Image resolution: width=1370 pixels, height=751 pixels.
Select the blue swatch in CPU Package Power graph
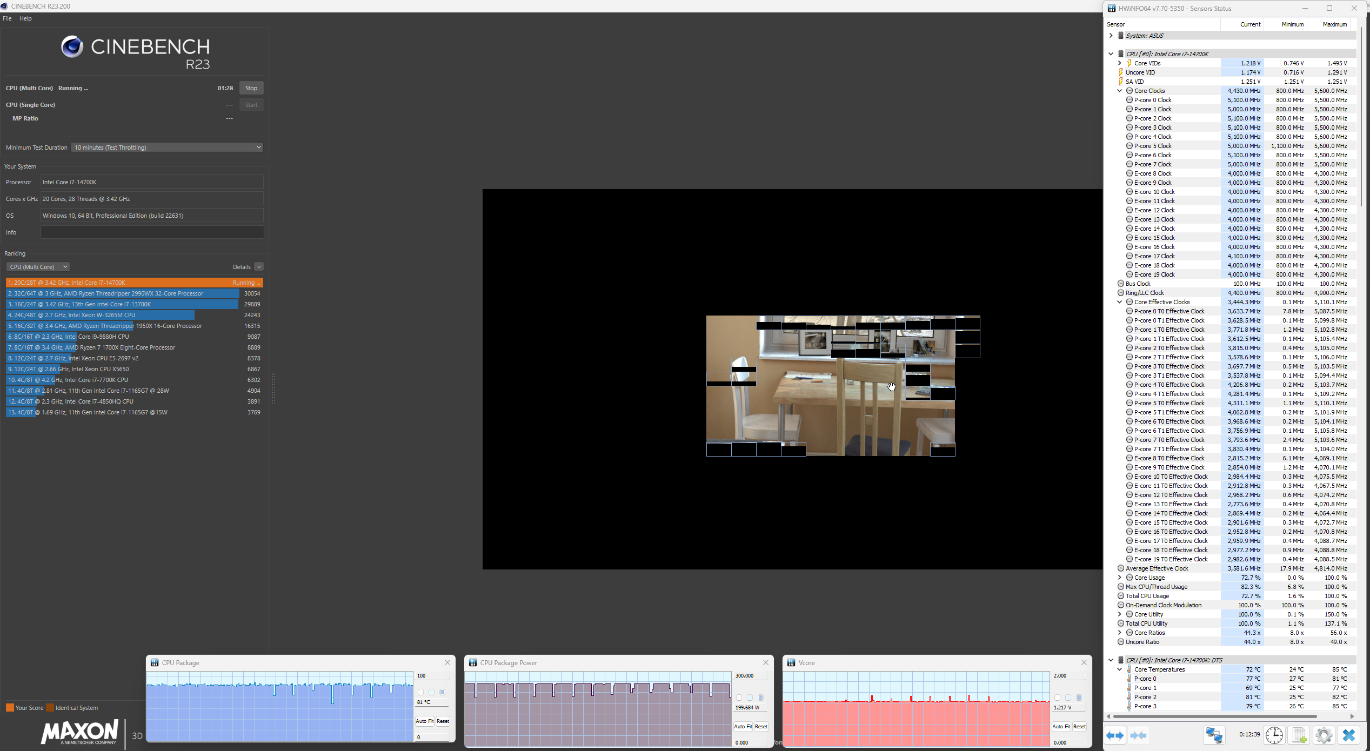click(x=760, y=698)
